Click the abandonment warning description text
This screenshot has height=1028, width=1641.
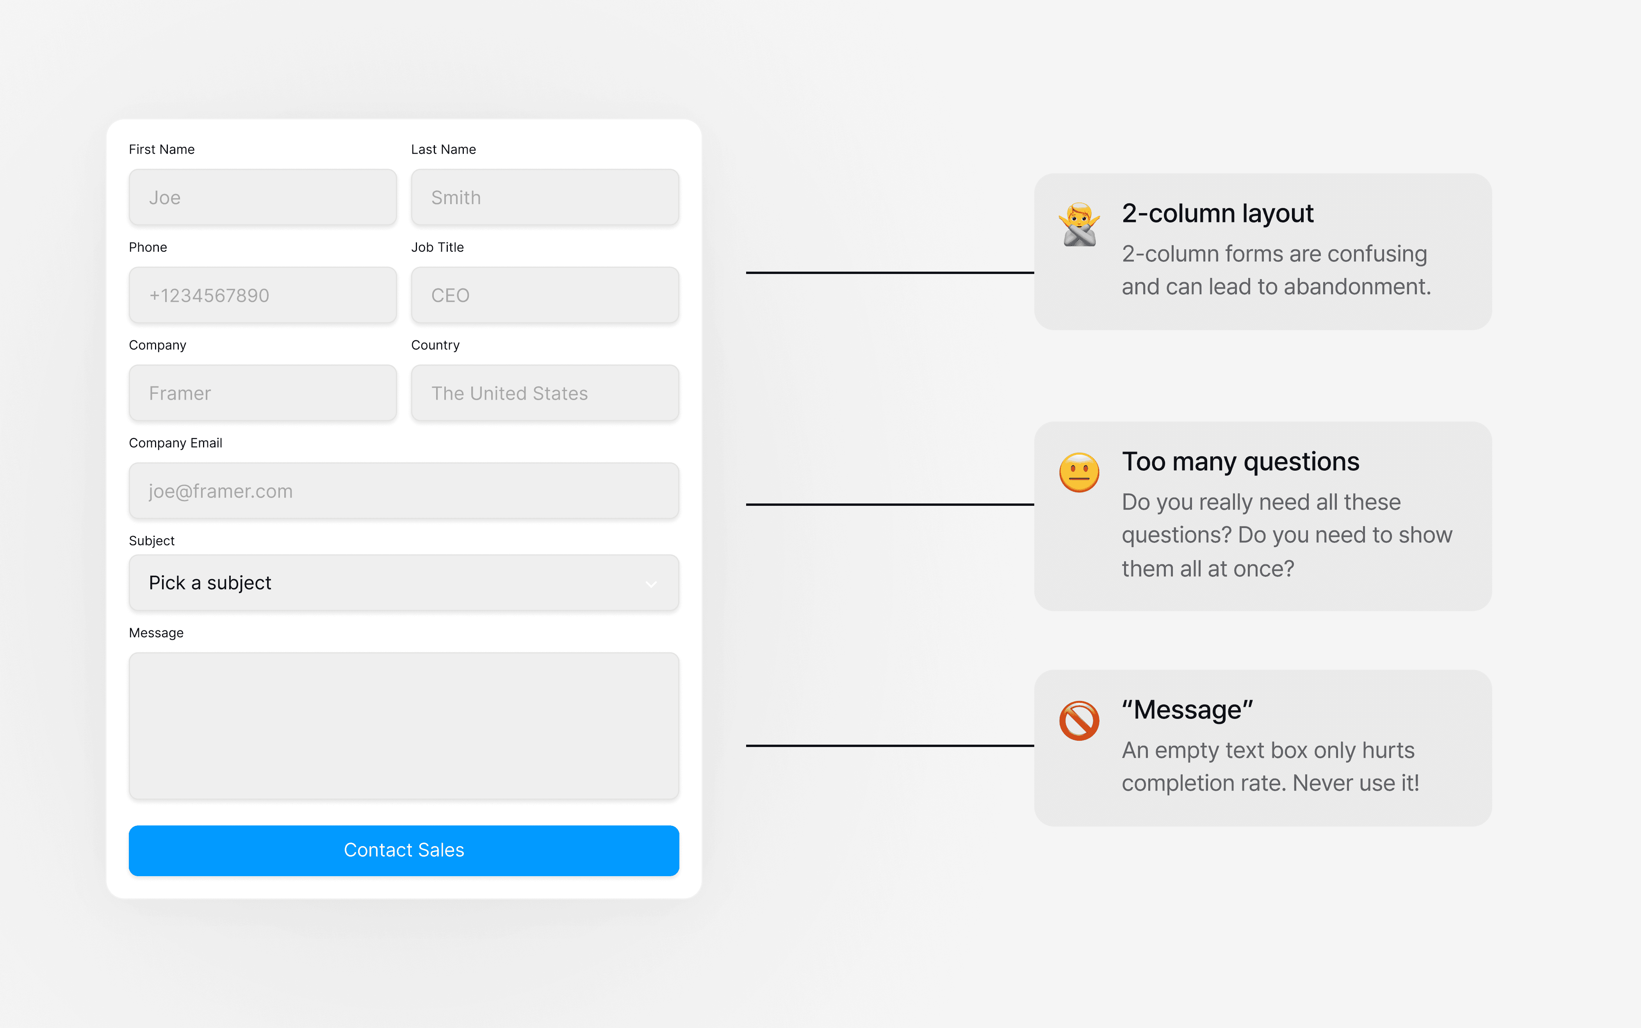click(1276, 270)
